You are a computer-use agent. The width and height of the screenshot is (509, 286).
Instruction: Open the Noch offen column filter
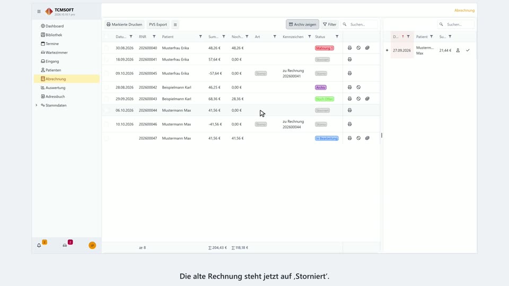pos(247,37)
